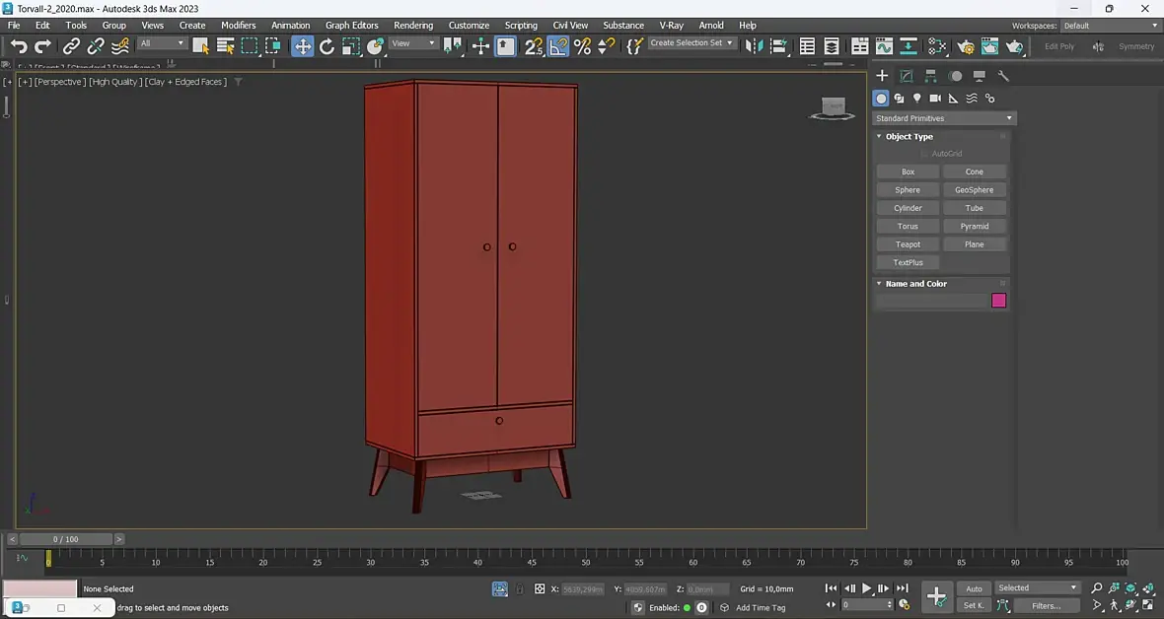Open the Rendering menu
The height and width of the screenshot is (619, 1164).
(412, 25)
